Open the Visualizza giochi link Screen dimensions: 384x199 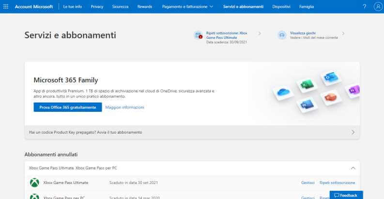[303, 33]
